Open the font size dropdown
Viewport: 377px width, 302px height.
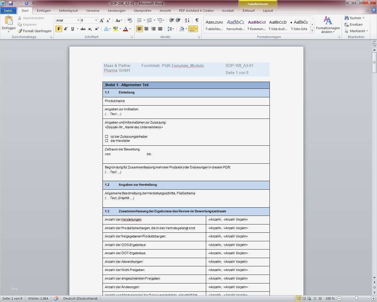pyautogui.click(x=97, y=20)
